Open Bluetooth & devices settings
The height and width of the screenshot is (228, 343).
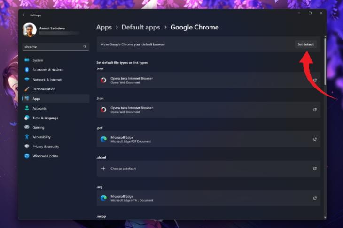[x=55, y=70]
